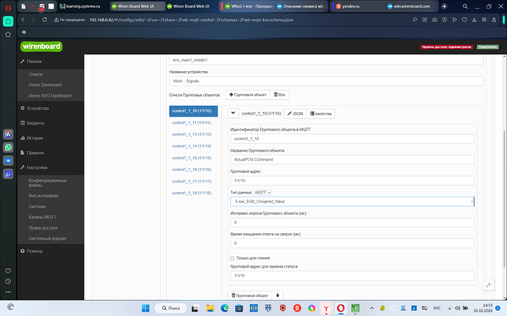The image size is (507, 316).
Task: Open bookmarks star in Opera sidebar
Action: point(8,34)
